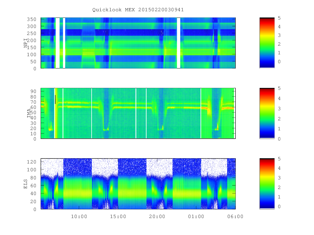
Task: Click the 5 label on ELS colorbar
Action: click(x=279, y=158)
